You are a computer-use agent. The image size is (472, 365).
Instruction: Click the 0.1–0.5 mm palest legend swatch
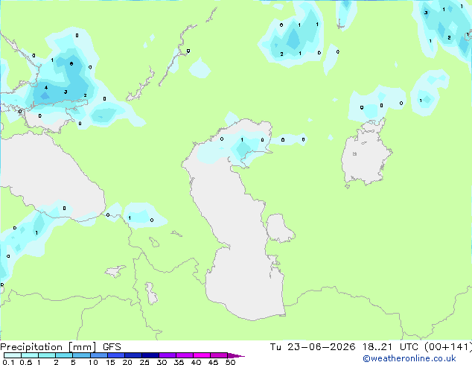click(x=13, y=355)
